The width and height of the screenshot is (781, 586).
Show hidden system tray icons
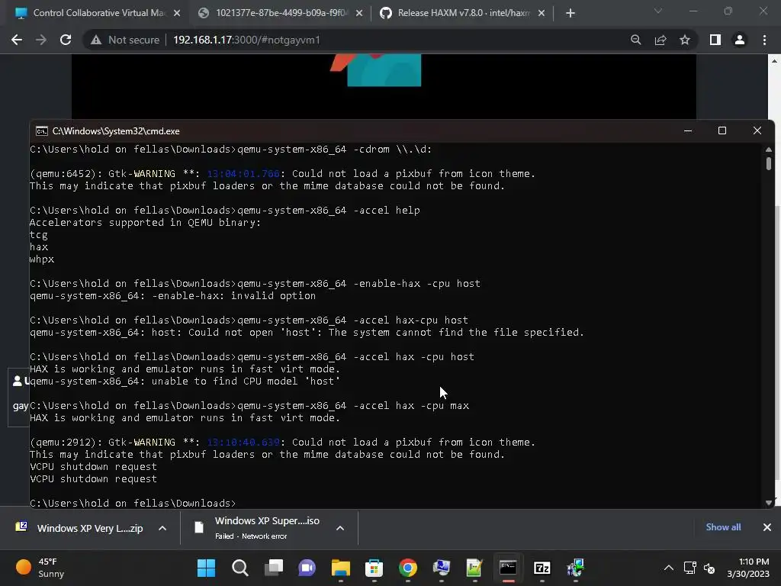pyautogui.click(x=669, y=568)
